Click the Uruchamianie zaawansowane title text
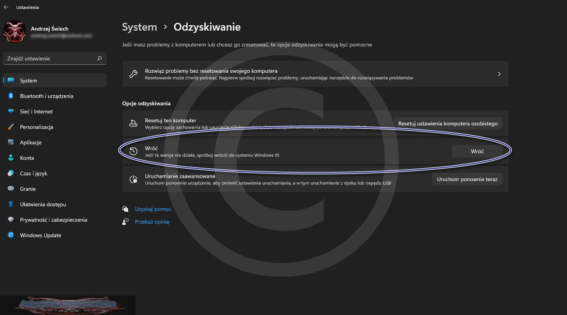The image size is (567, 315). [180, 176]
